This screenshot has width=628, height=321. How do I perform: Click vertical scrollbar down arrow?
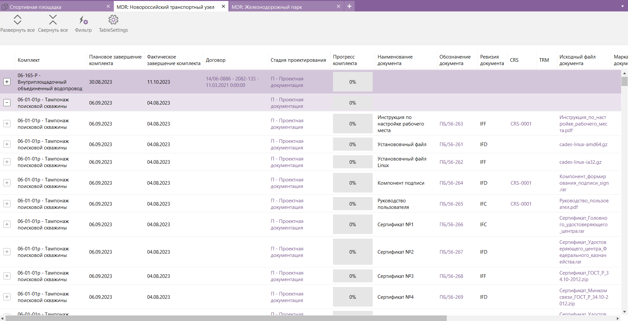(x=624, y=312)
